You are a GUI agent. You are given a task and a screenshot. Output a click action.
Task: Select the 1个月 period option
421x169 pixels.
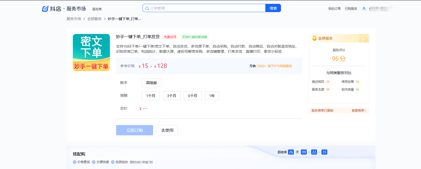(x=151, y=96)
